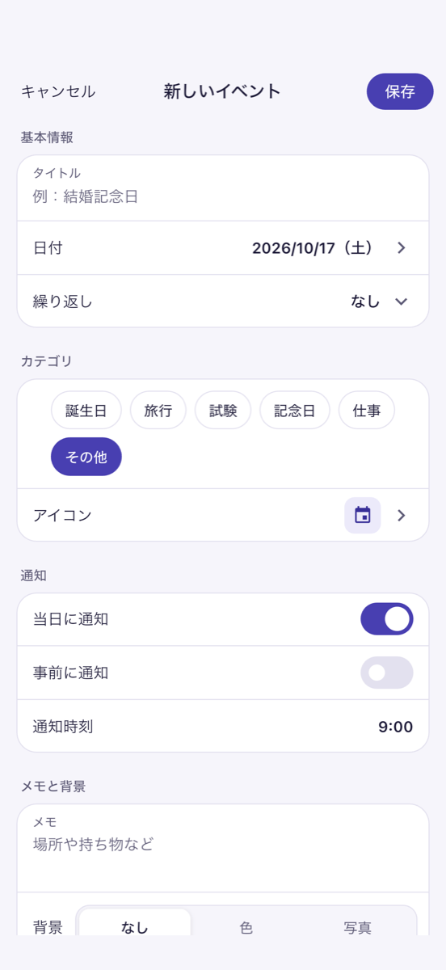The image size is (446, 970).
Task: Toggle 当日に通知 switch off
Action: 386,619
